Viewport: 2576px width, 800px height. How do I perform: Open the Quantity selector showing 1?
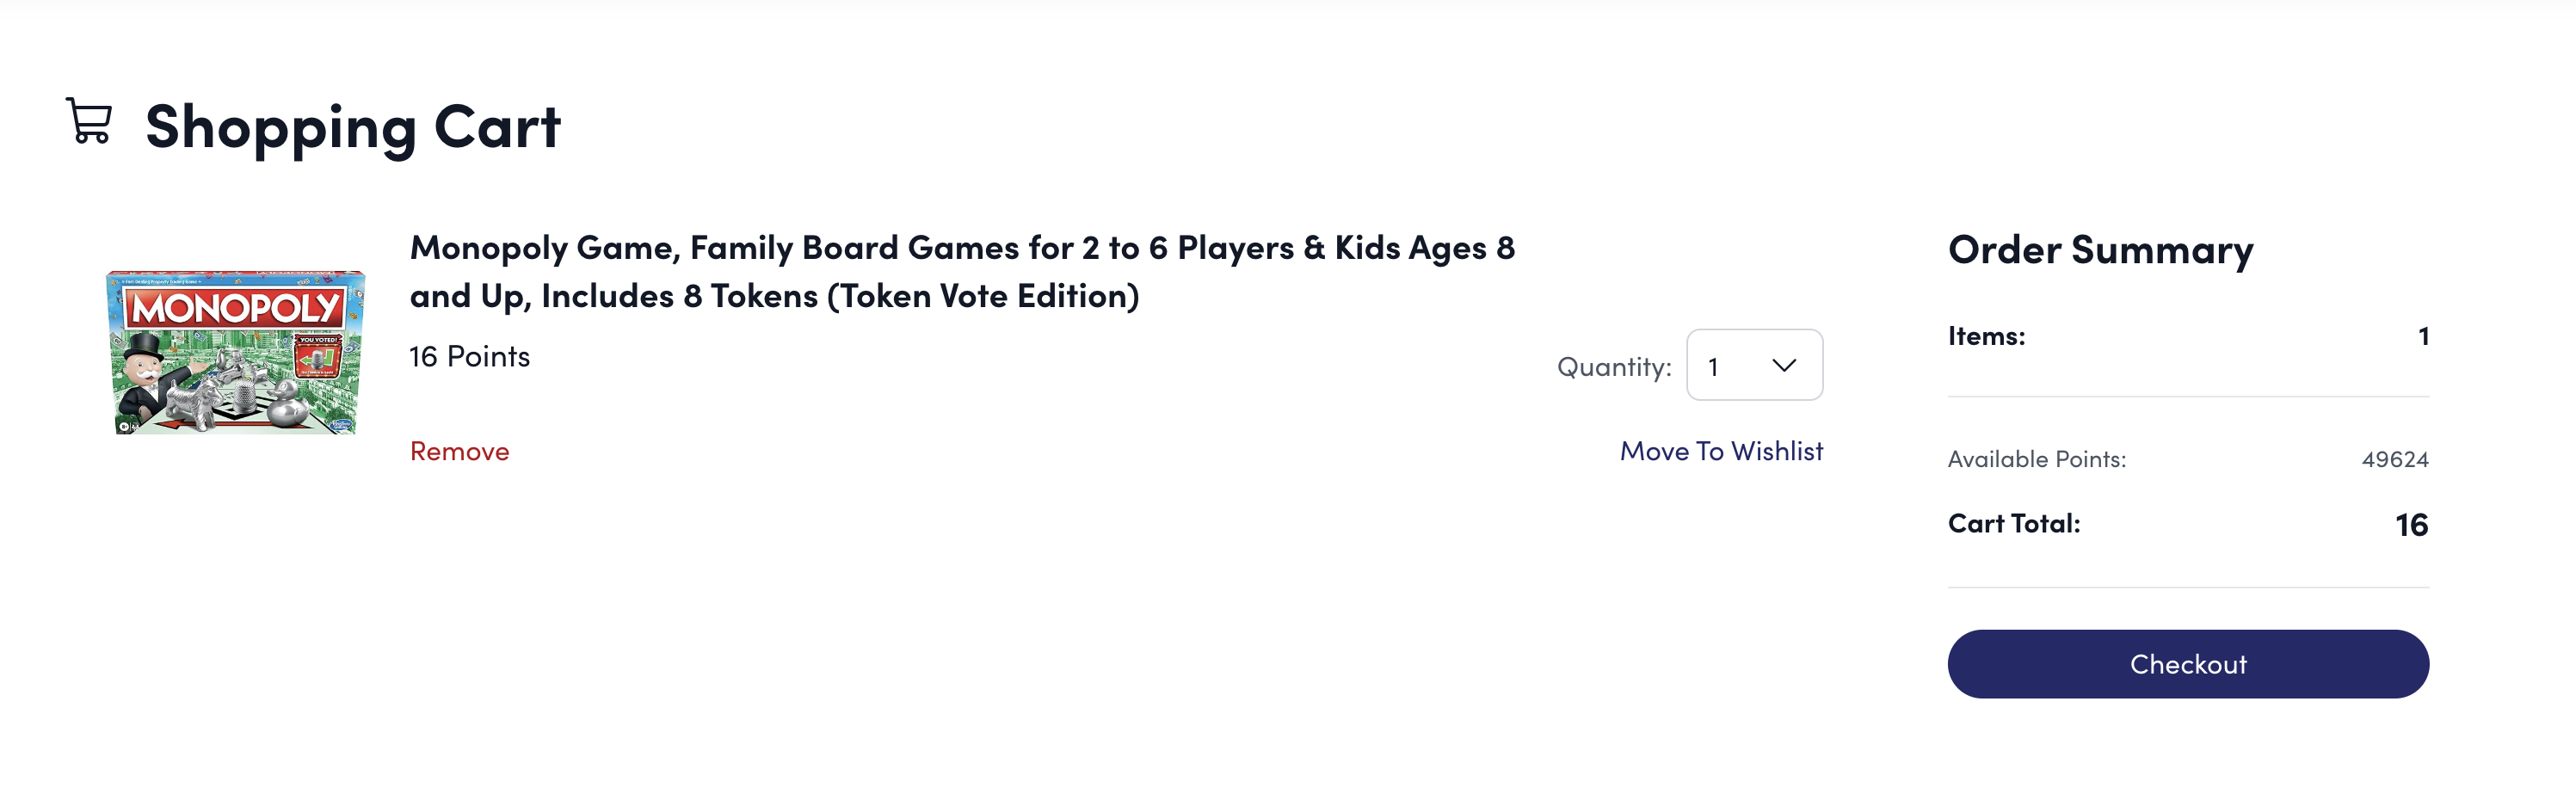[1753, 366]
